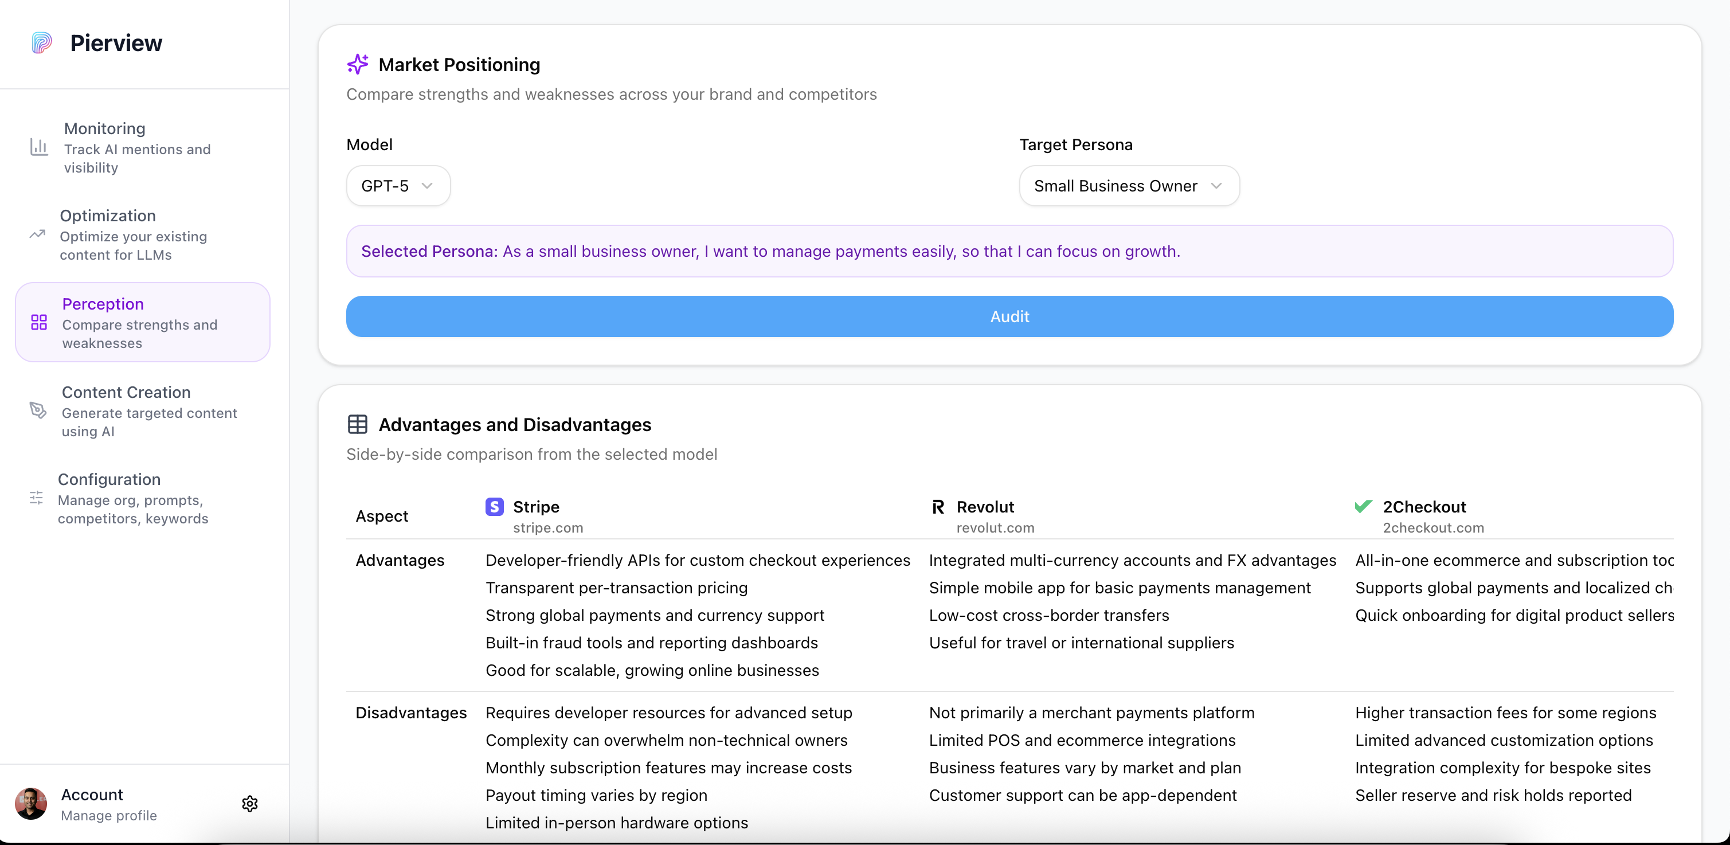Click the account profile avatar

click(x=31, y=803)
